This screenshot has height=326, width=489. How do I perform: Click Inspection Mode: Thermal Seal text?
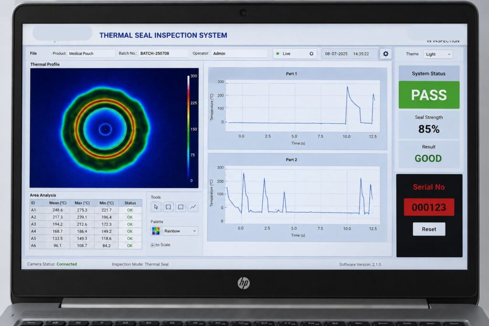140,264
